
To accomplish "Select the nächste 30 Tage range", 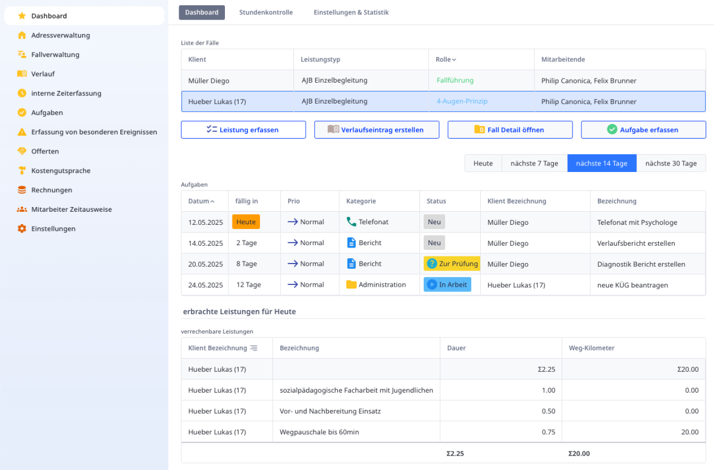I will pos(671,164).
